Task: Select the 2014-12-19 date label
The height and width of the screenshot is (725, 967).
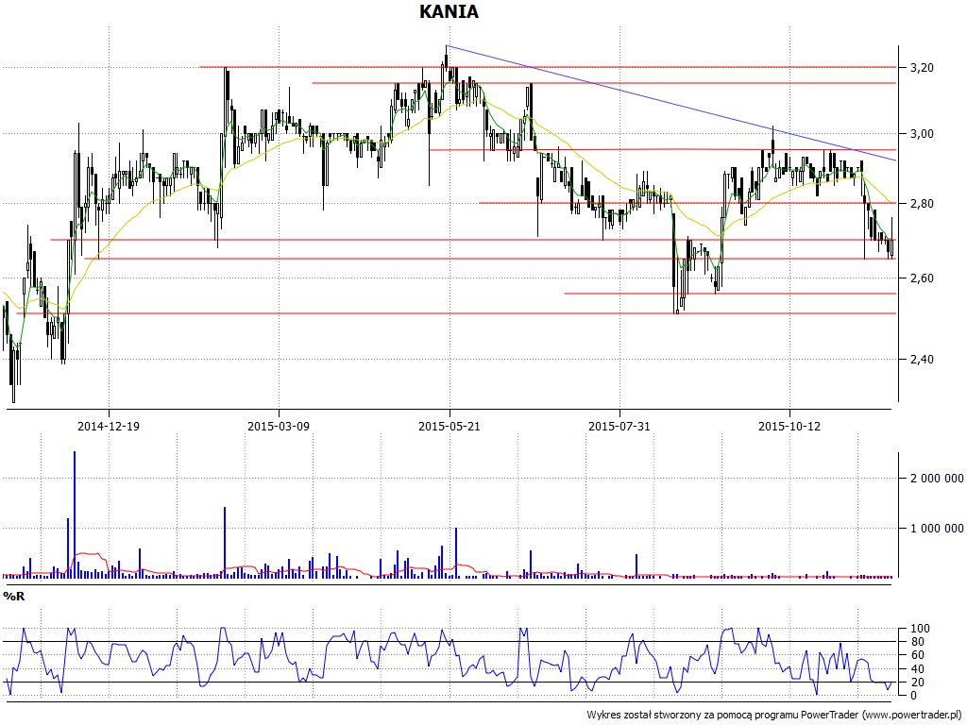Action: pyautogui.click(x=109, y=426)
